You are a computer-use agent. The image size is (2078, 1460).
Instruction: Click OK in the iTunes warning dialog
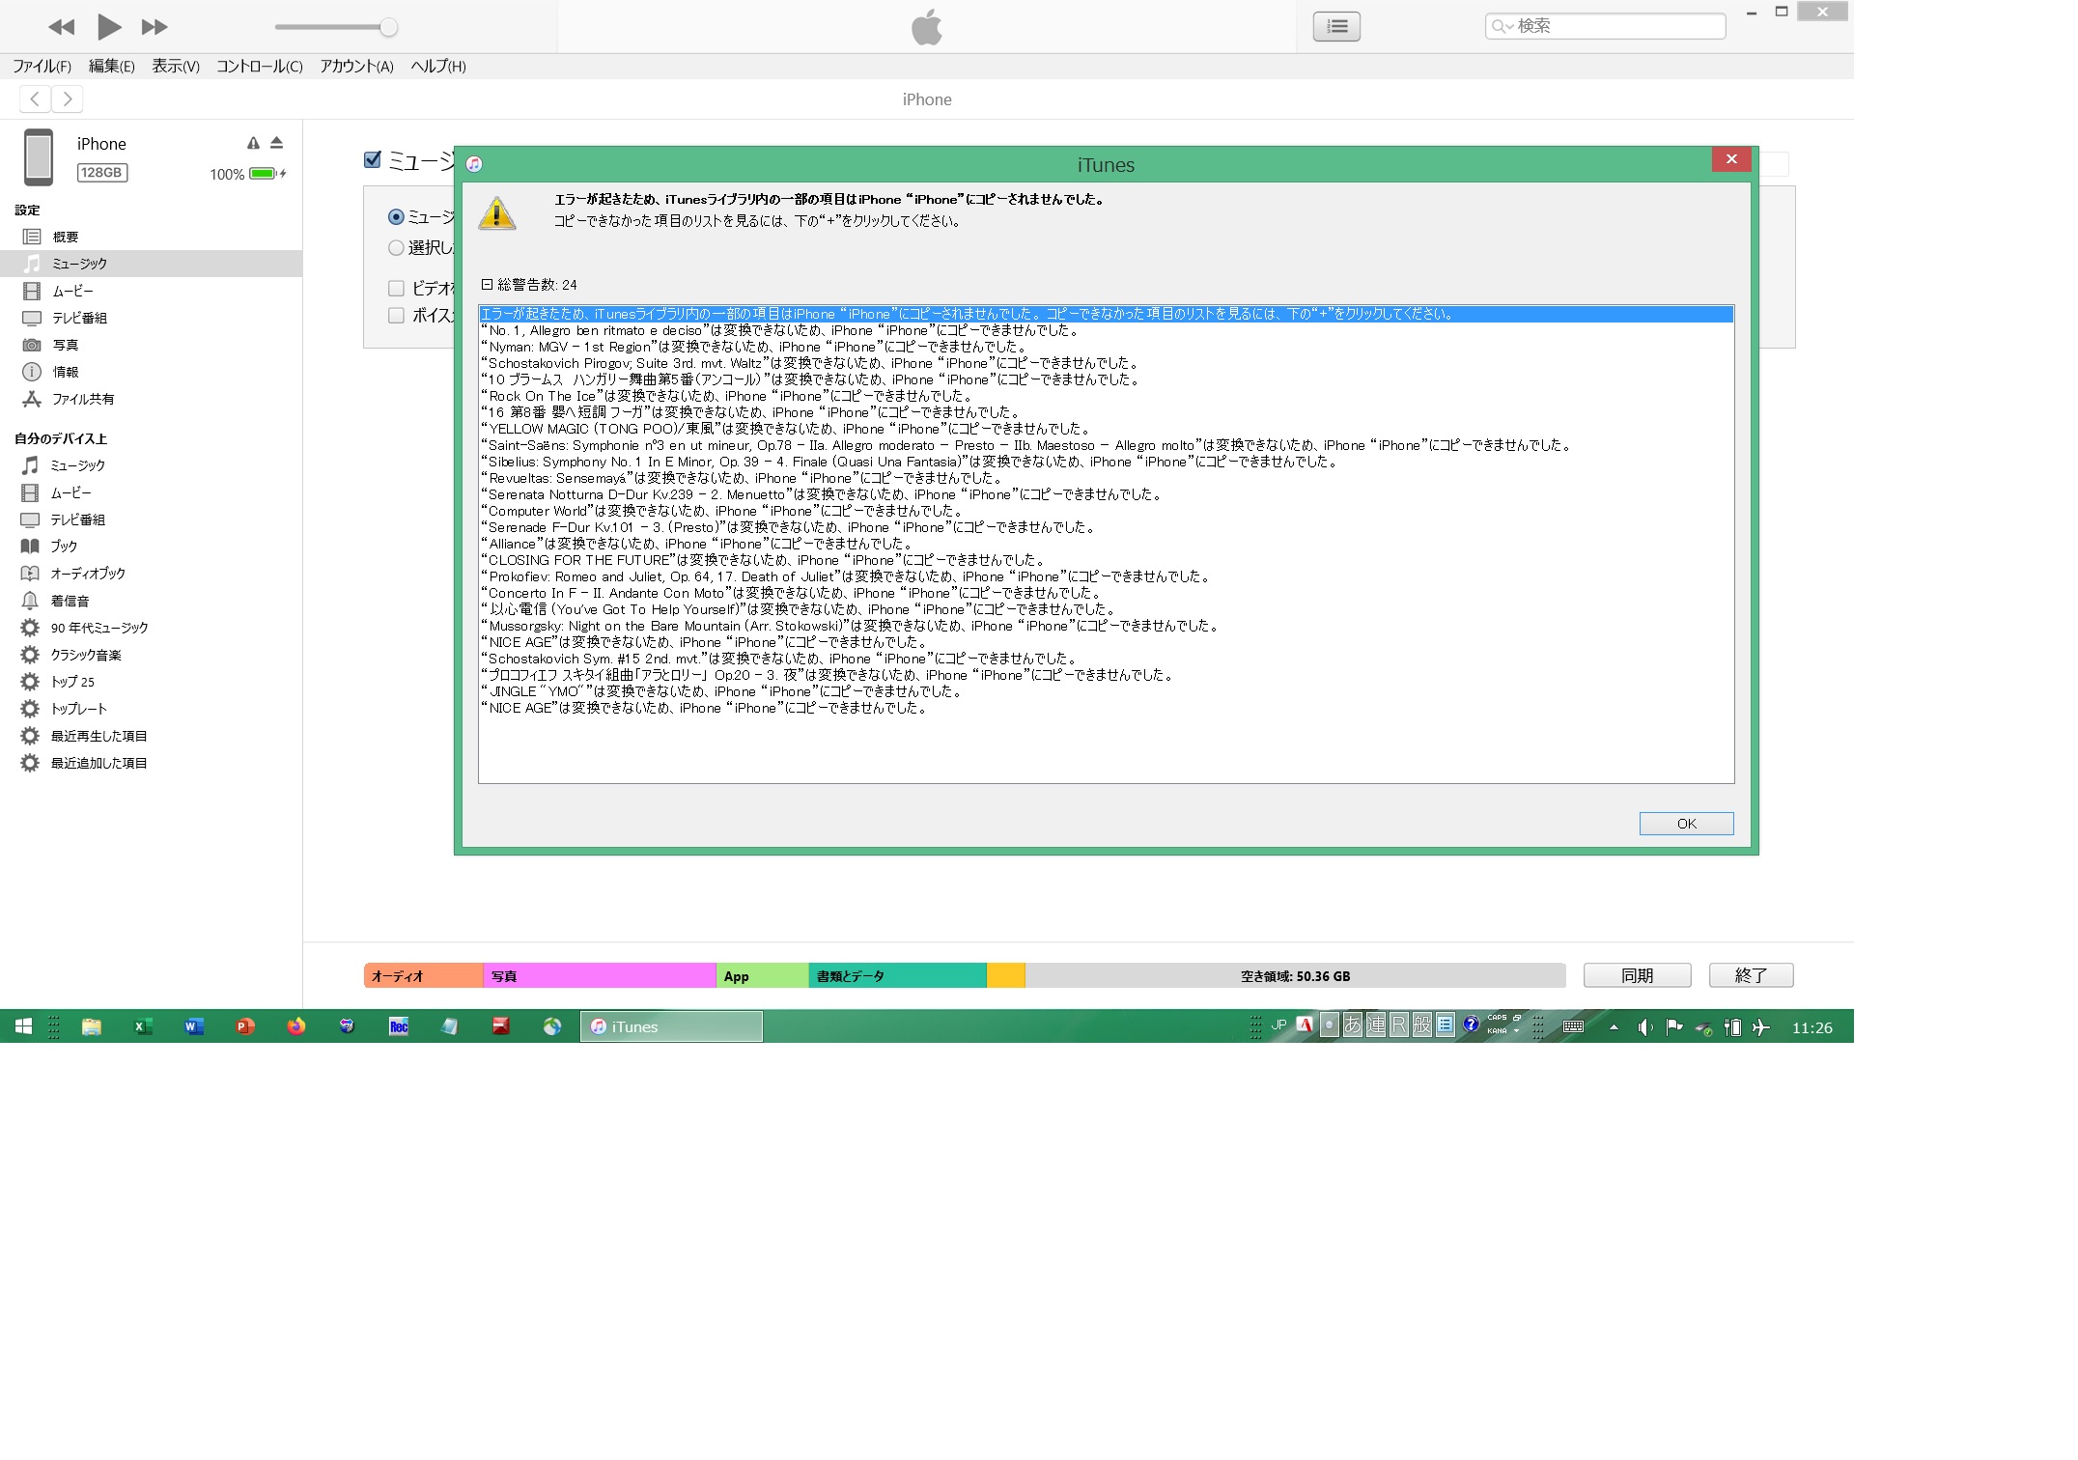click(1686, 824)
